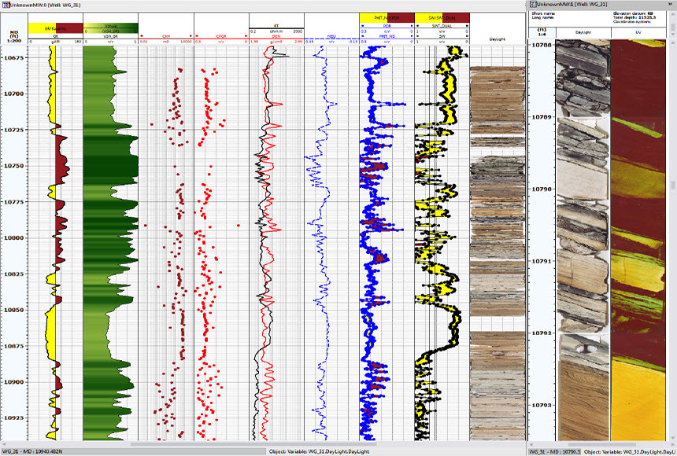Click the VSH_GR curve scale row
Viewport: 677px width, 456px height.
pos(110,42)
